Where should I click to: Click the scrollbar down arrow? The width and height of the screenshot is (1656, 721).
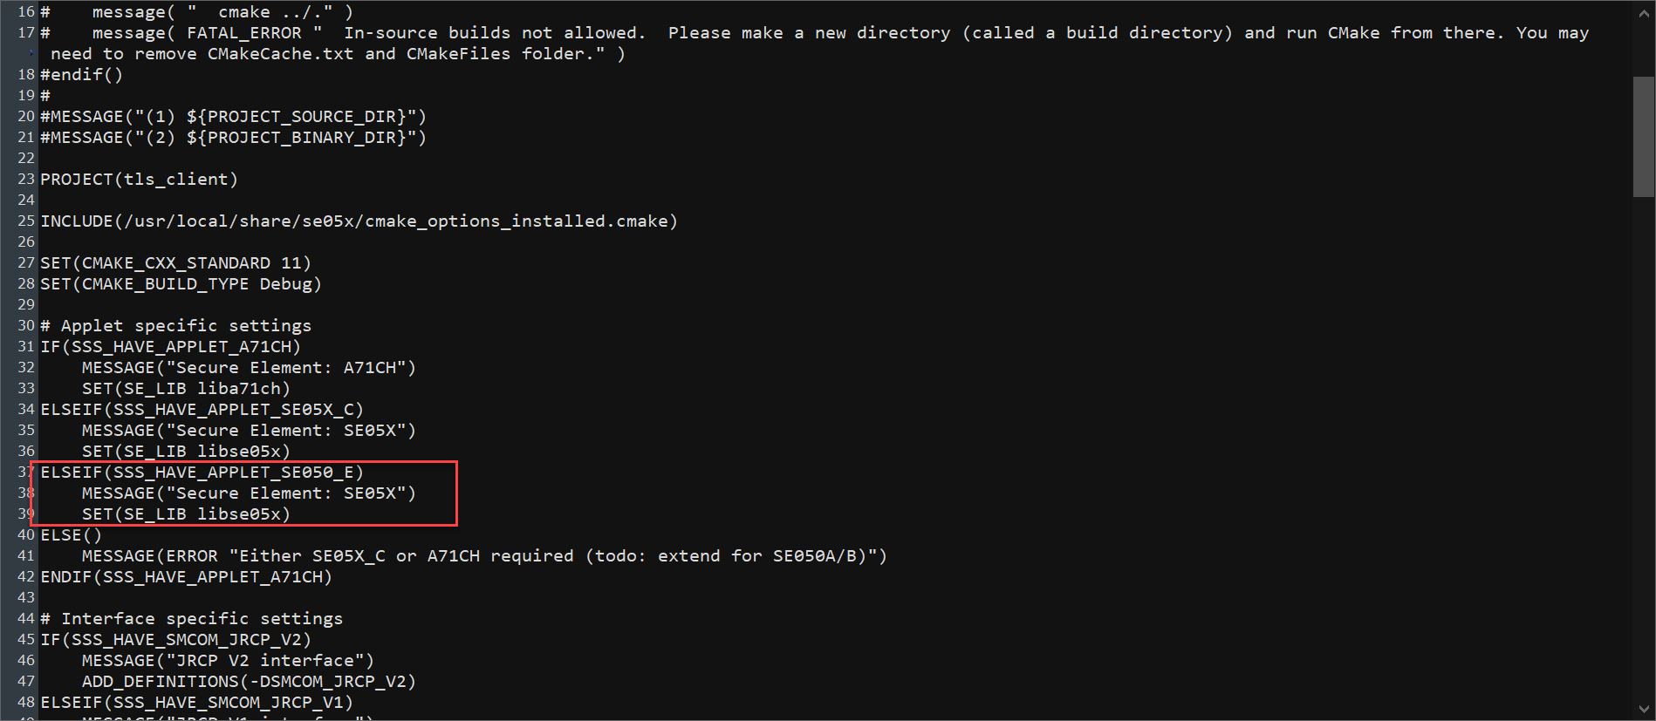point(1644,709)
